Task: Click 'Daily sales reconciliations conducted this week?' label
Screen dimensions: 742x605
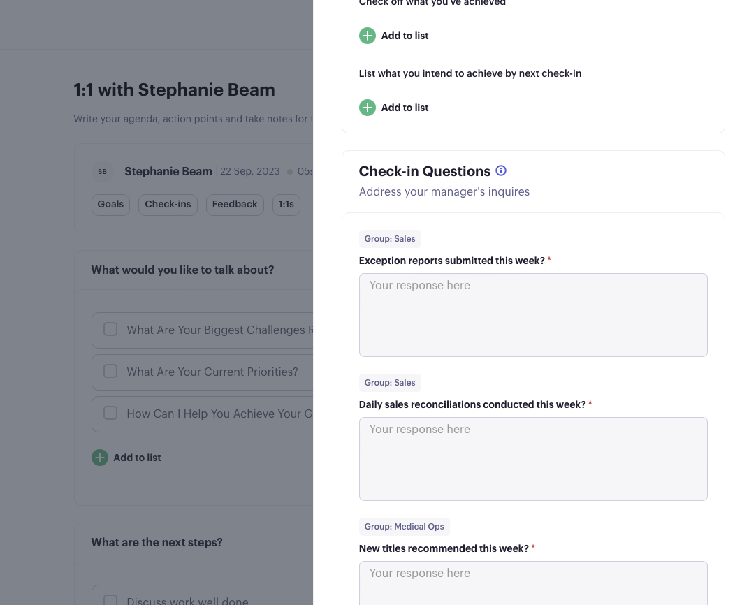Action: [472, 404]
